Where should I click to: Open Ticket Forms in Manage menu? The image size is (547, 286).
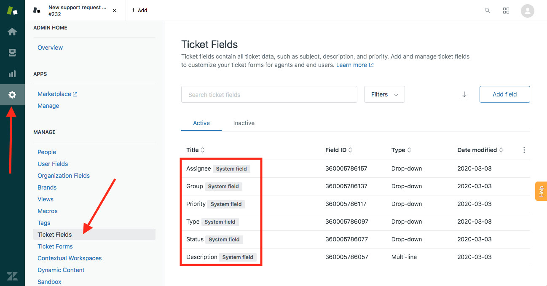coord(55,246)
